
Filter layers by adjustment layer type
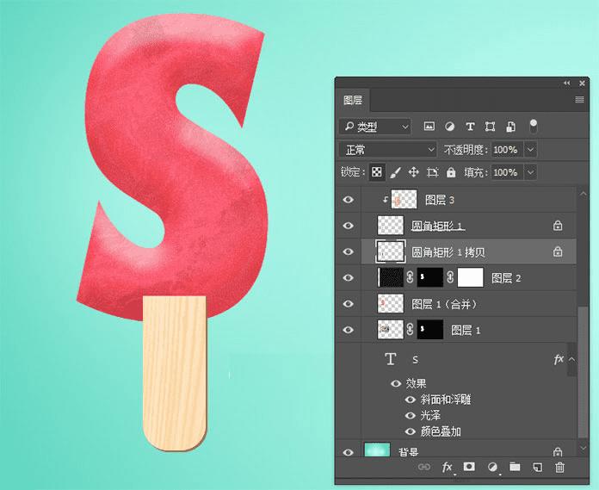point(449,126)
